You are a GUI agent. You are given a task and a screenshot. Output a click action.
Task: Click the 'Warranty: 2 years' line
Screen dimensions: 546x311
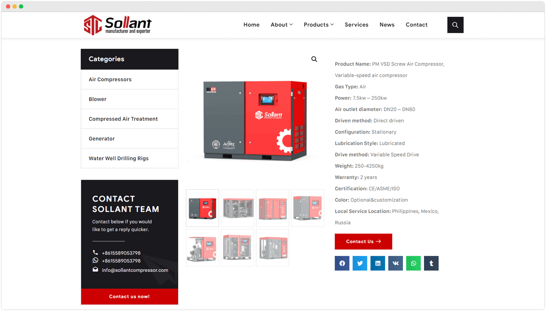tap(356, 177)
